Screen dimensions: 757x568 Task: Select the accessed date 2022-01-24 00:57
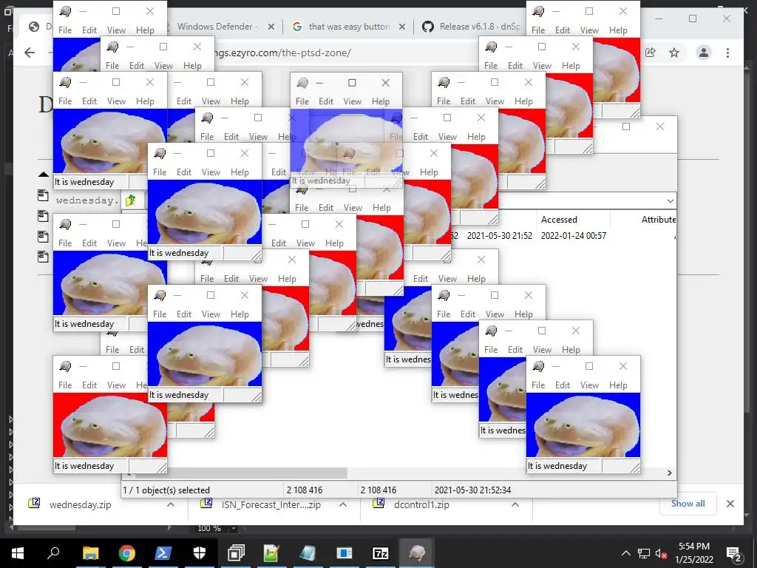coord(574,236)
